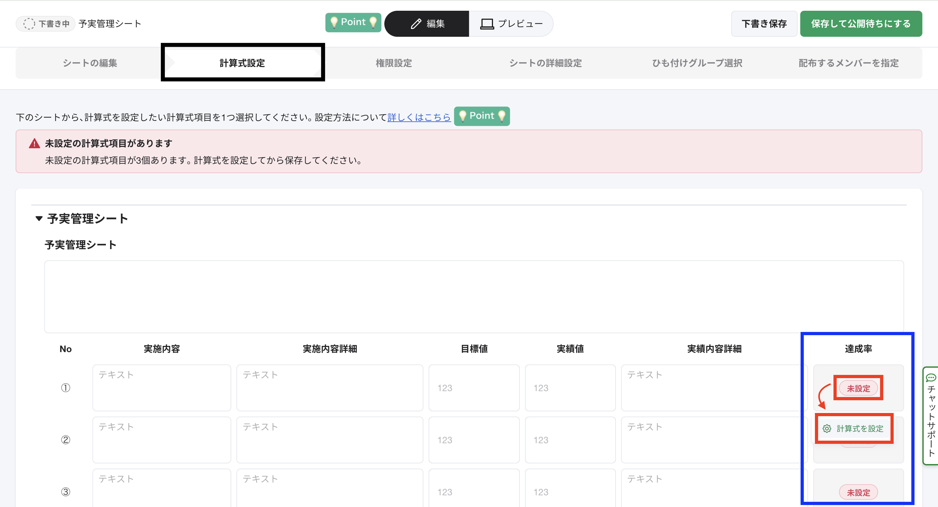Click row ③ 実績値 number field

pos(570,488)
